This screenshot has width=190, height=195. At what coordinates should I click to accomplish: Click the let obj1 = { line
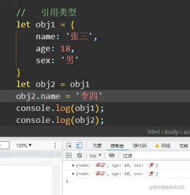click(x=45, y=25)
